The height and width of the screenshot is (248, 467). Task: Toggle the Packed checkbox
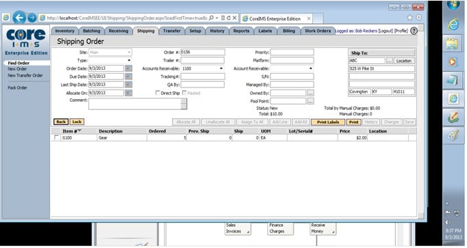click(x=184, y=93)
